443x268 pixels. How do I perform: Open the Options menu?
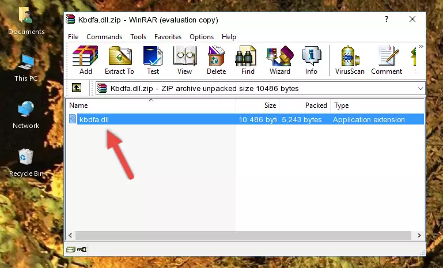[x=202, y=37]
